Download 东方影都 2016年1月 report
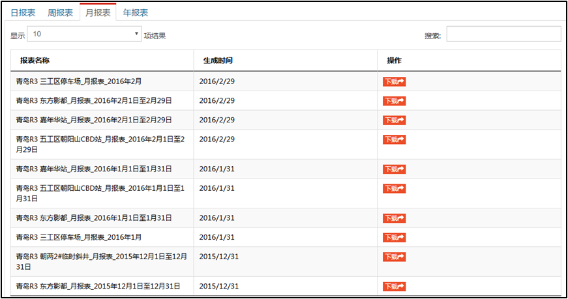Viewport: 568px width, 299px height. pyautogui.click(x=394, y=218)
